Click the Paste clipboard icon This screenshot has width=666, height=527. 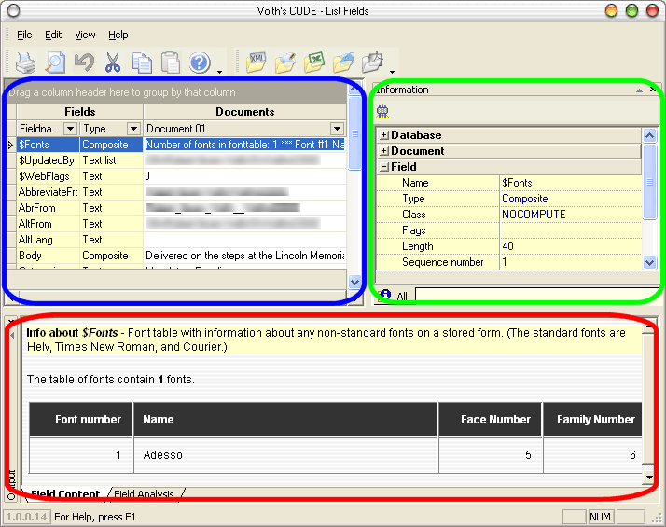tap(171, 62)
